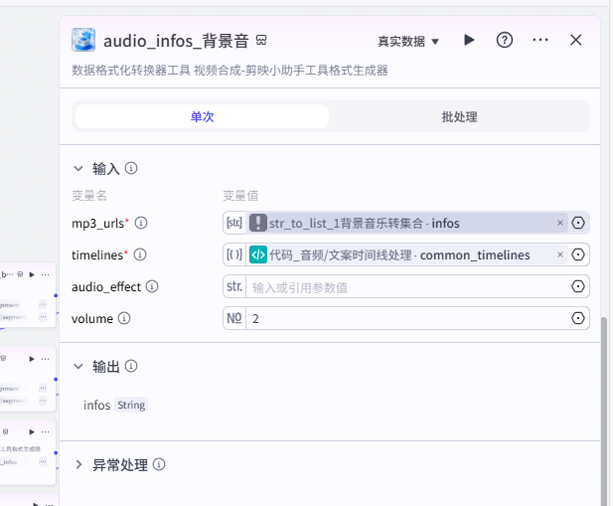
Task: Click the small icon beside the node title
Action: (261, 40)
